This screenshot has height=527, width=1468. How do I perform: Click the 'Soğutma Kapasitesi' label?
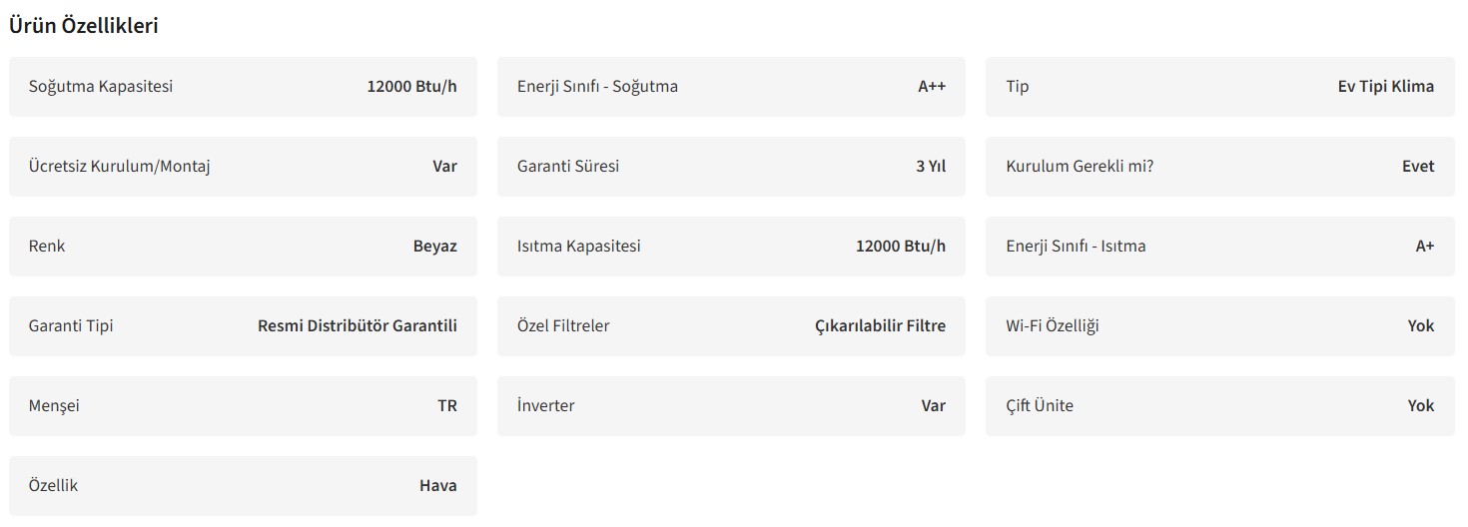(101, 87)
